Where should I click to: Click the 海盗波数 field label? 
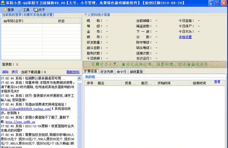point(144,26)
